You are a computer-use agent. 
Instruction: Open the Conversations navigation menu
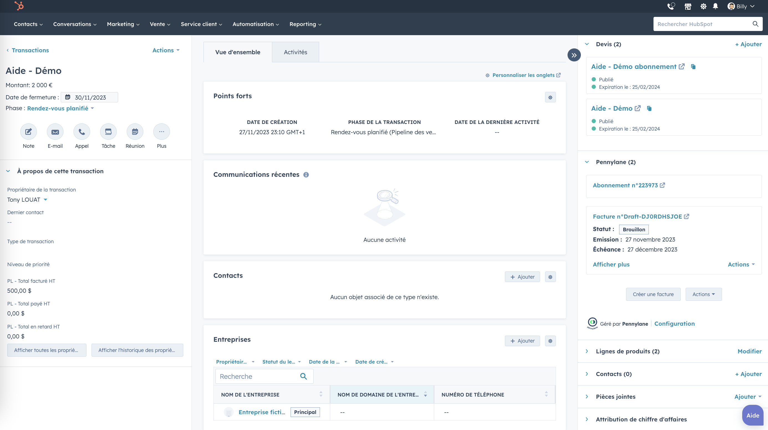pyautogui.click(x=75, y=24)
